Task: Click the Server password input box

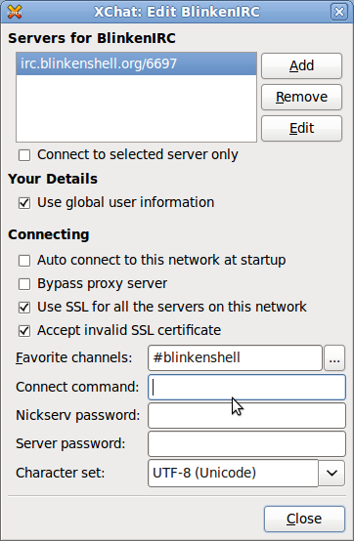Action: pos(246,443)
